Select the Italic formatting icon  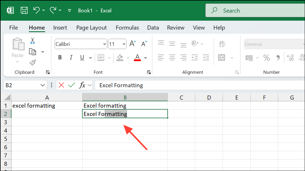71,57
